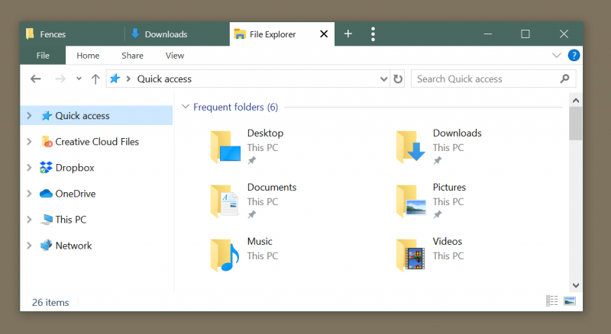Screen dimensions: 611x334
Task: Collapse the Frequent folders section
Action: click(186, 107)
